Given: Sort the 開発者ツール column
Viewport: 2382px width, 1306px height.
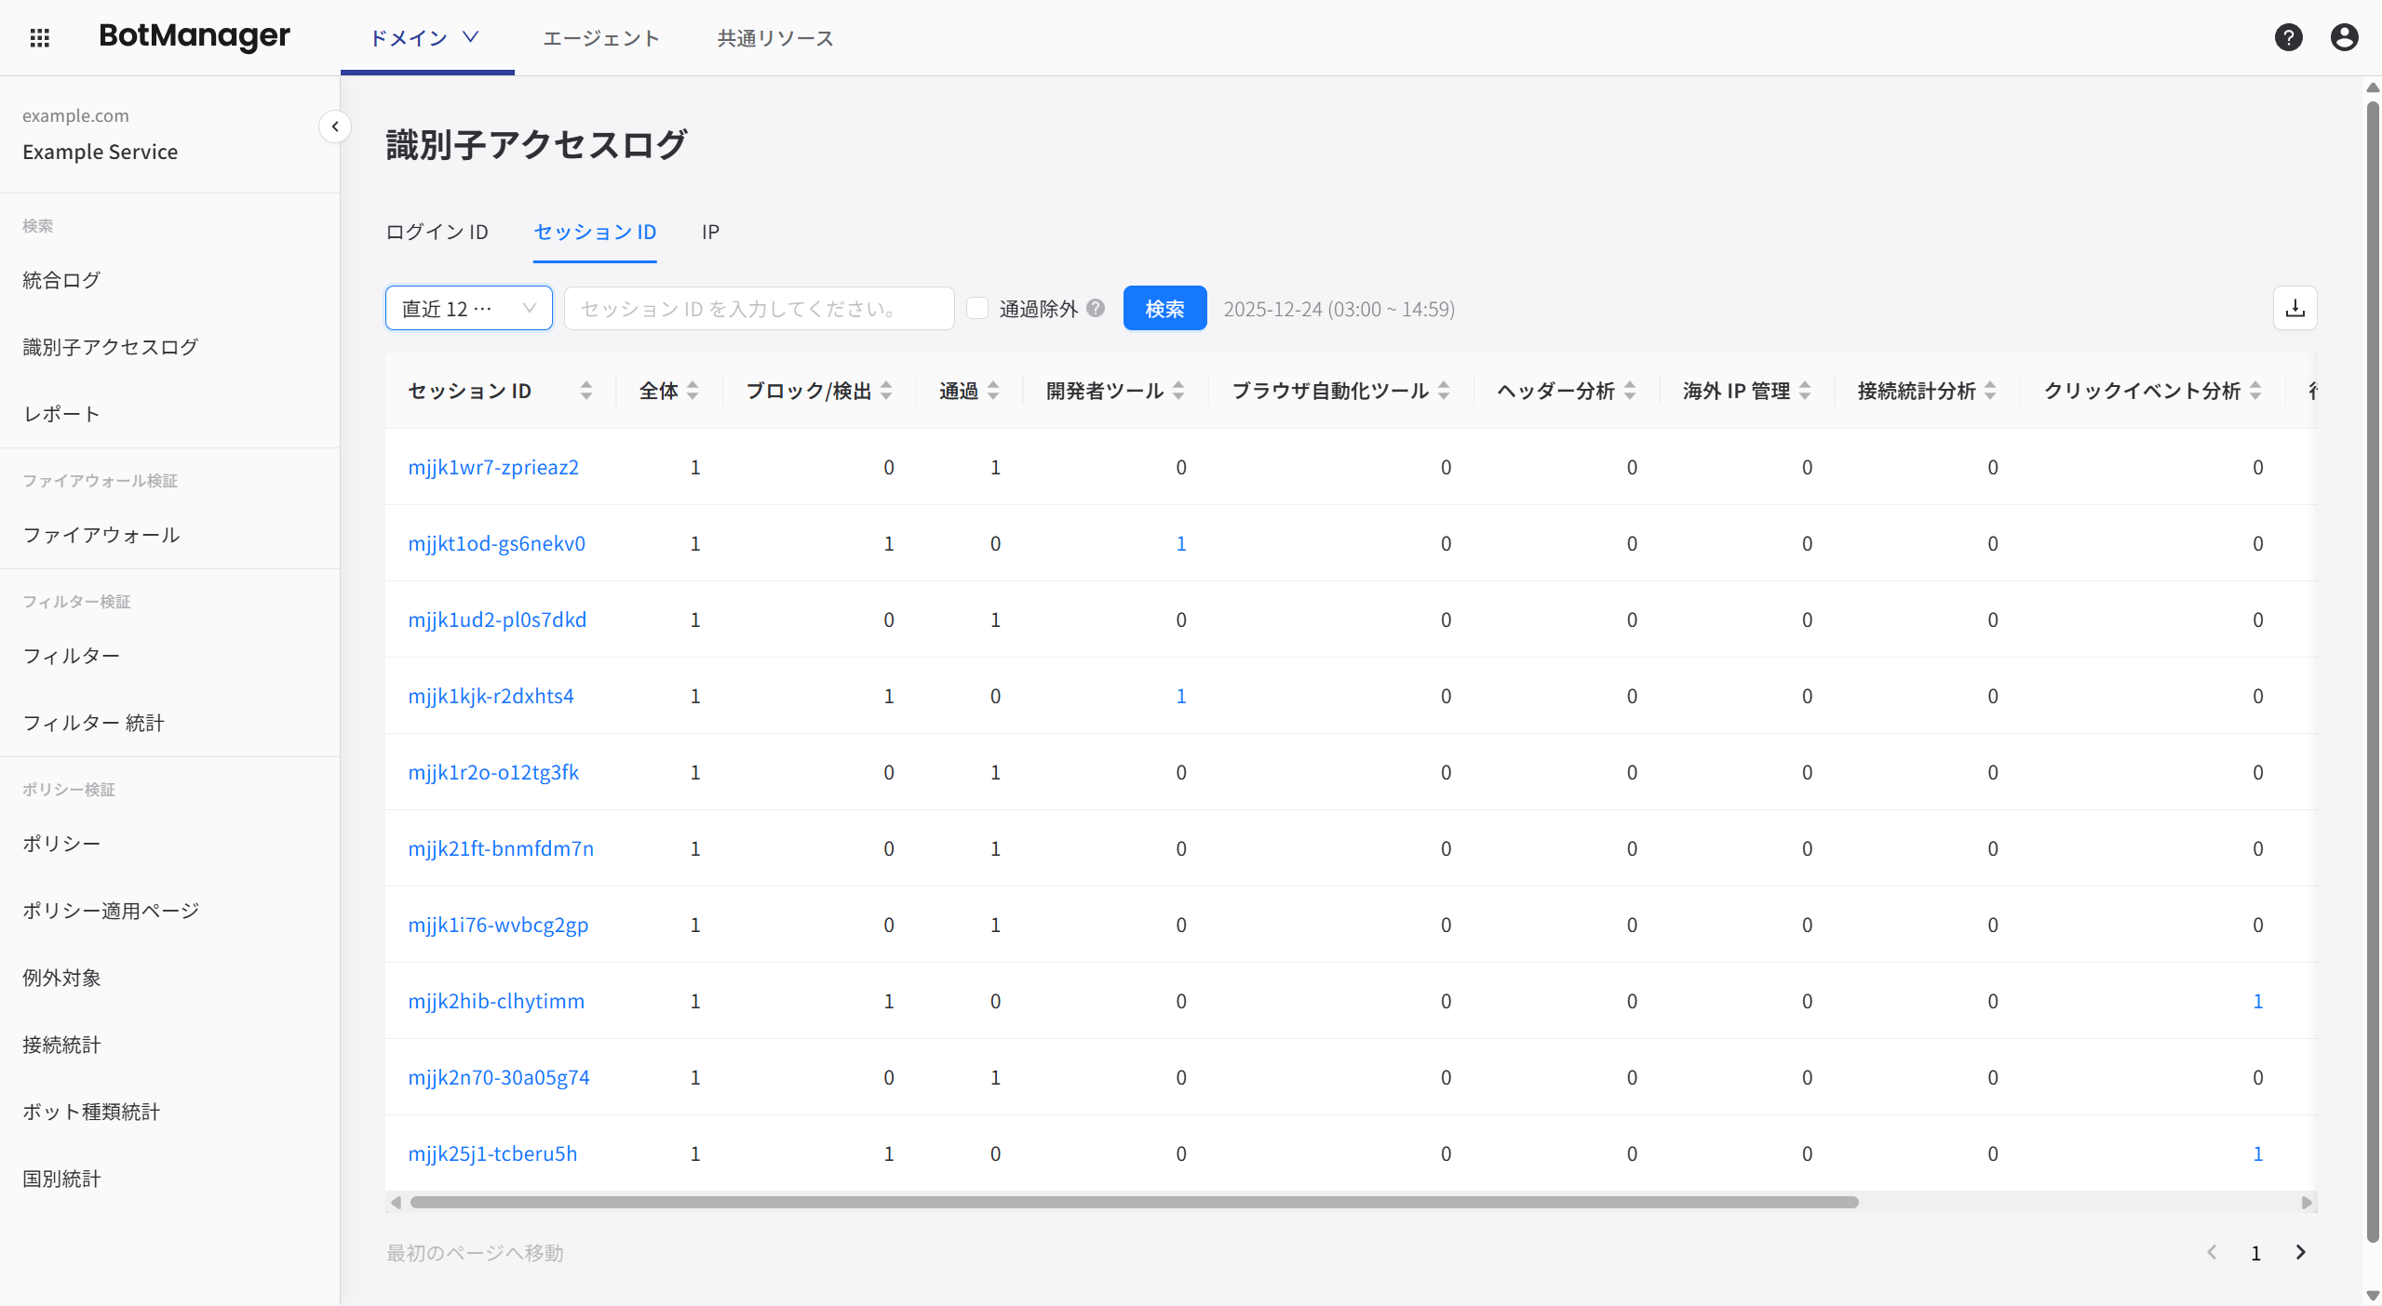Looking at the screenshot, I should coord(1178,391).
